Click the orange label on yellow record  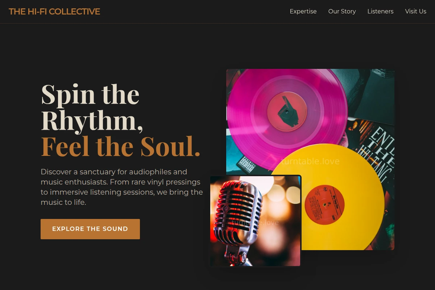(324, 204)
